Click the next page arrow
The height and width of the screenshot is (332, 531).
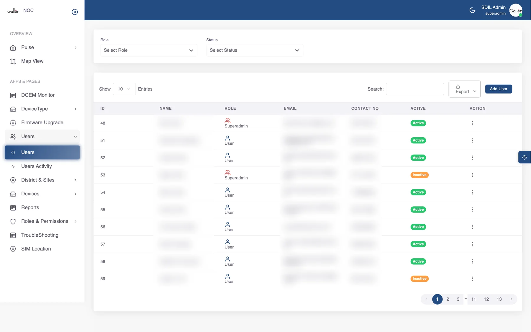point(511,299)
